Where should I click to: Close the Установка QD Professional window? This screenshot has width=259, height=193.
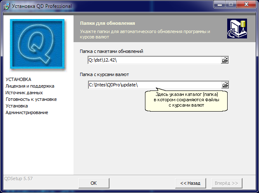click(x=246, y=5)
